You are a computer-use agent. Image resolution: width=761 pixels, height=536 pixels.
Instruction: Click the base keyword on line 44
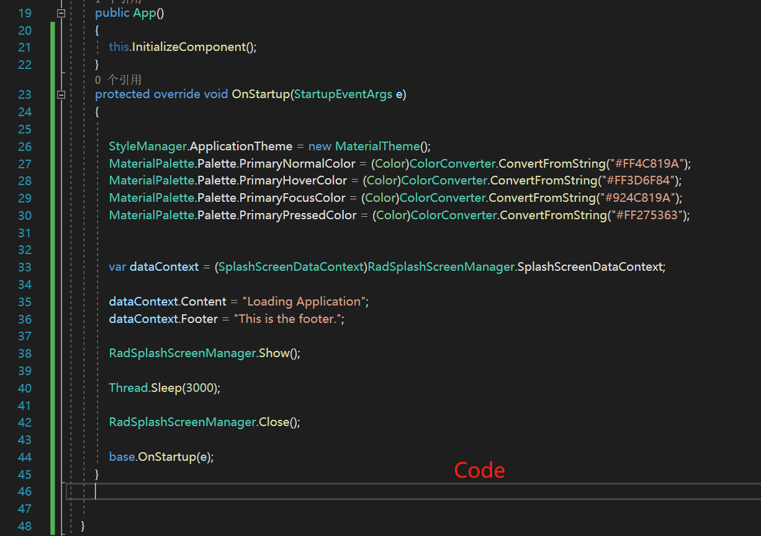coord(122,457)
